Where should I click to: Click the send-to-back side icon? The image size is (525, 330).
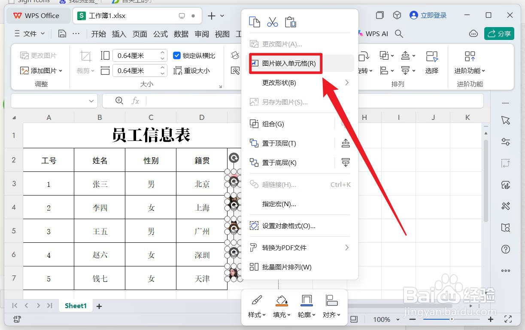(x=346, y=162)
